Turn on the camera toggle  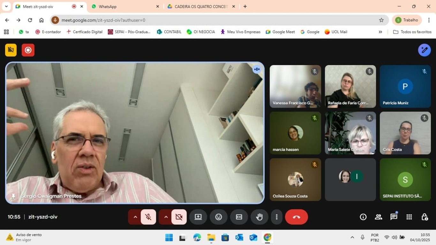[x=179, y=217]
